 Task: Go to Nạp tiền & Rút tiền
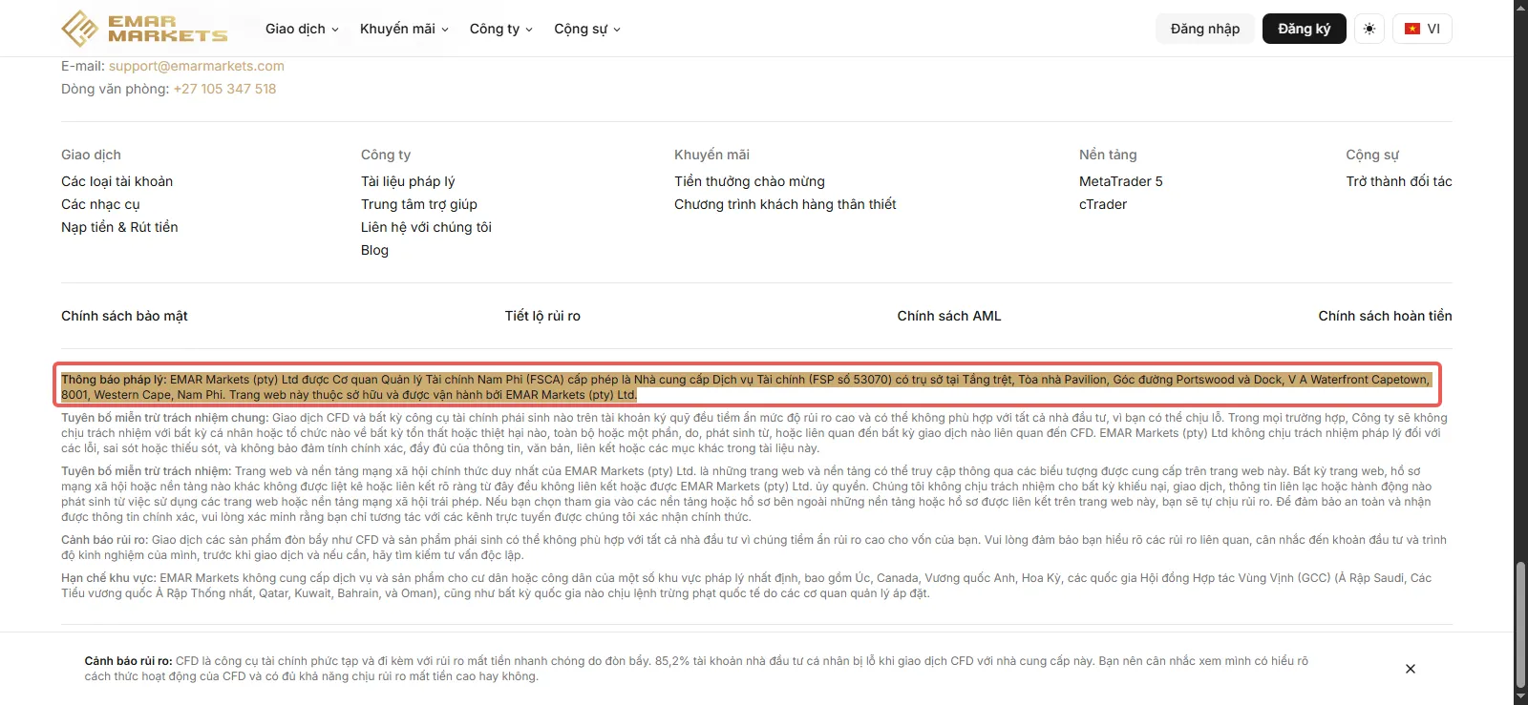[119, 227]
